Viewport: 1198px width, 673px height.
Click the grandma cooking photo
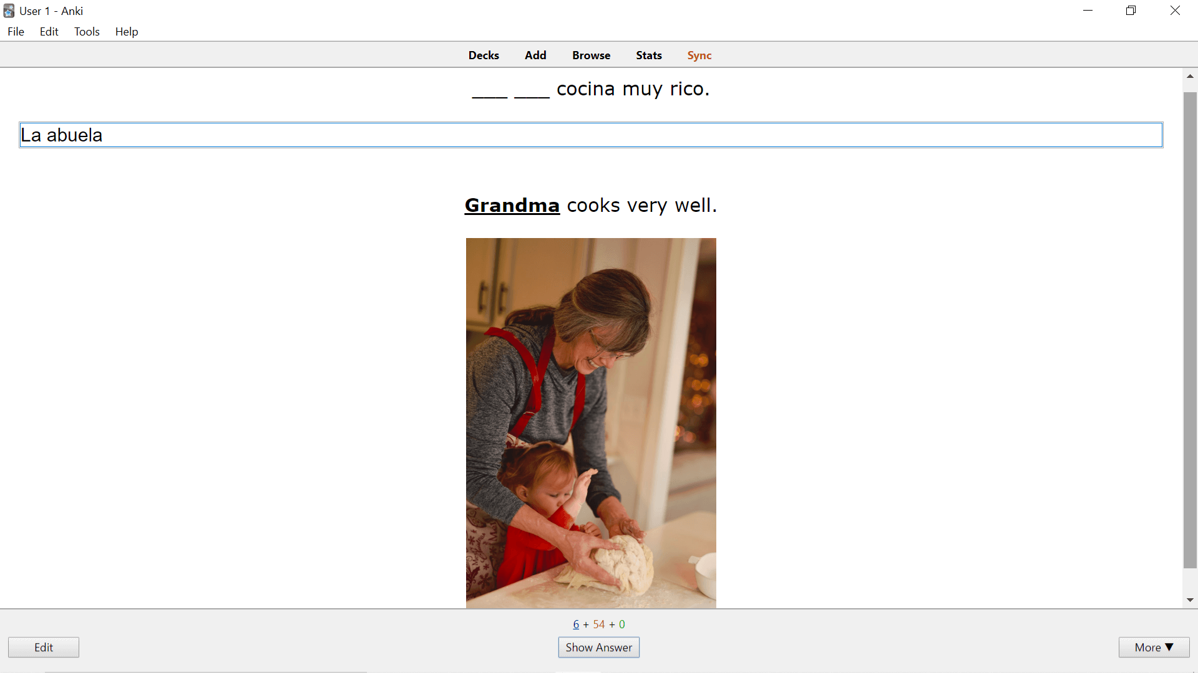coord(591,422)
